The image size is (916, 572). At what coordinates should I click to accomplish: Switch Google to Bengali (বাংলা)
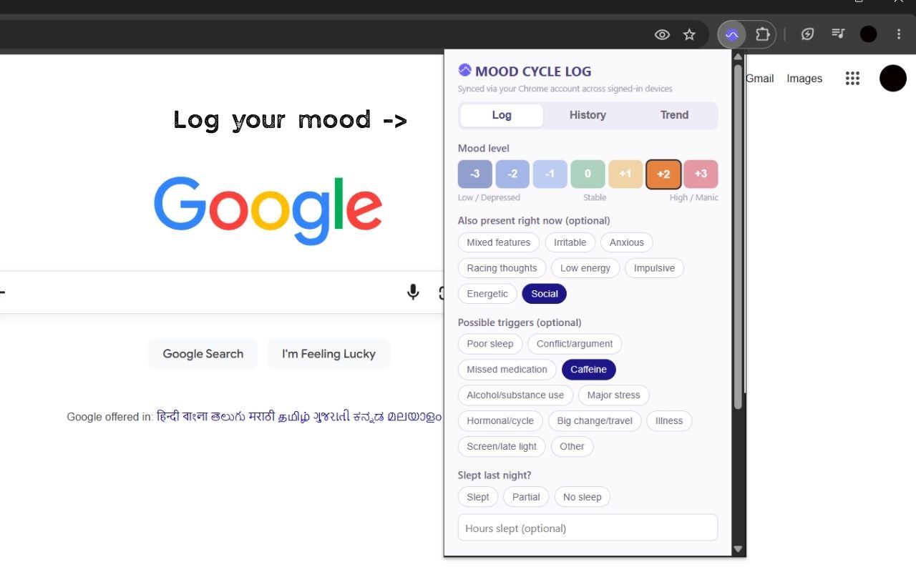195,417
